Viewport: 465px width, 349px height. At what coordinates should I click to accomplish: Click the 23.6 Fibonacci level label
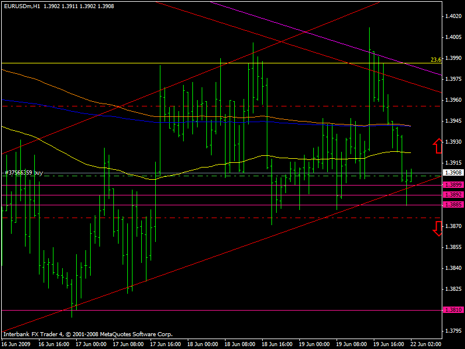pos(436,59)
